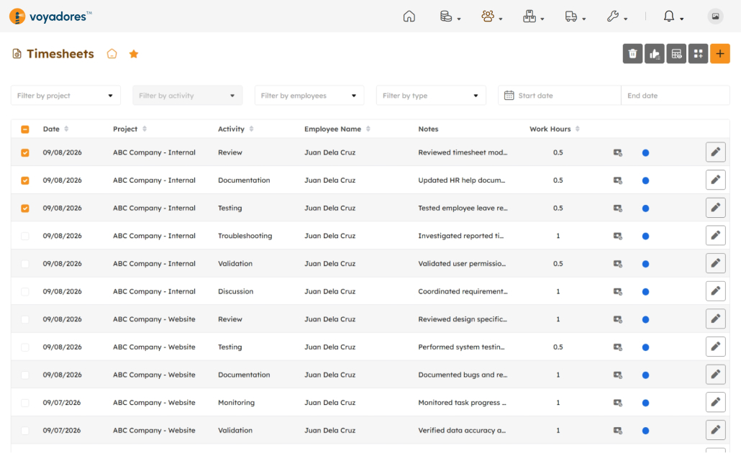This screenshot has width=741, height=453.
Task: Click billing icon in Monitoring row
Action: (x=618, y=403)
